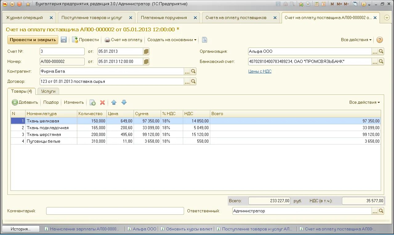Delete row with red X icon
This screenshot has height=235, width=394.
coord(103,102)
